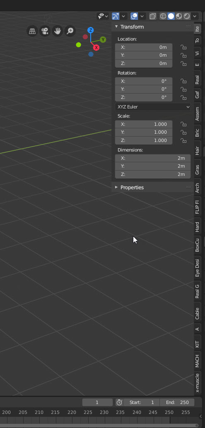Lock Rotation X
Image resolution: width=205 pixels, height=428 pixels.
click(x=183, y=81)
